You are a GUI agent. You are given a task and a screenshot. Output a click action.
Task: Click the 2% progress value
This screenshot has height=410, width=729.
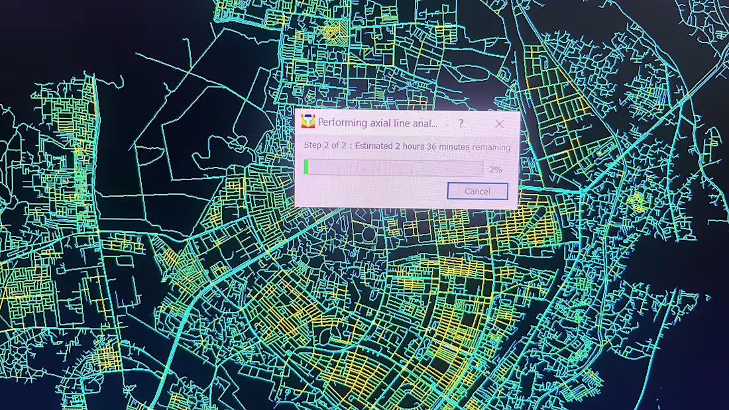496,170
